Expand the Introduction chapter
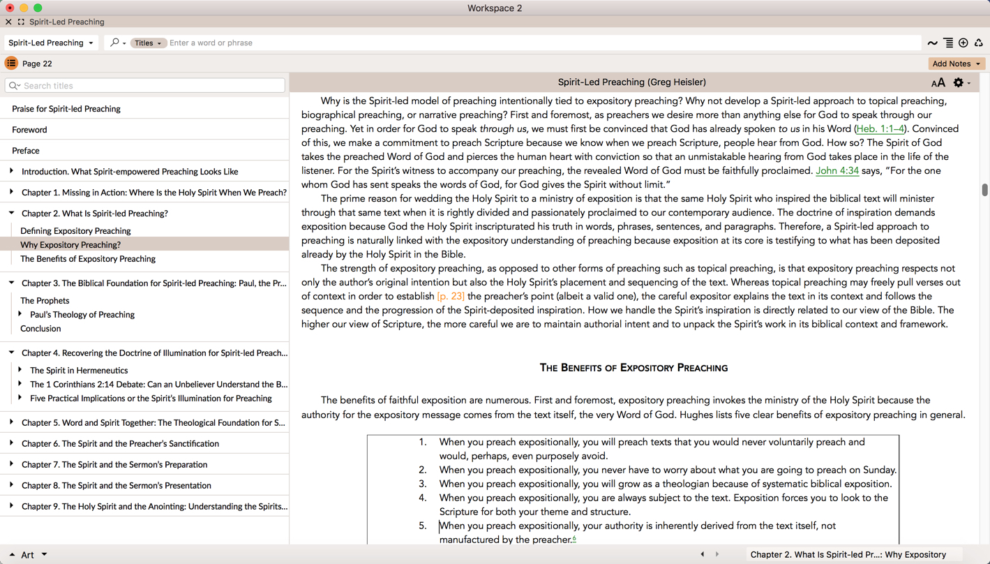 (11, 171)
